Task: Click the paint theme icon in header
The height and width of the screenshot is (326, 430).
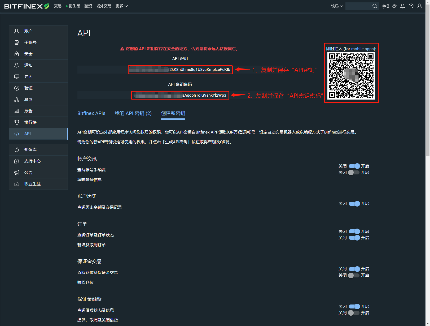Action: pyautogui.click(x=394, y=6)
